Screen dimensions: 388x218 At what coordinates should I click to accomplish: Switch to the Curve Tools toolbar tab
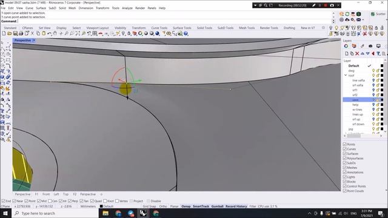(x=159, y=28)
